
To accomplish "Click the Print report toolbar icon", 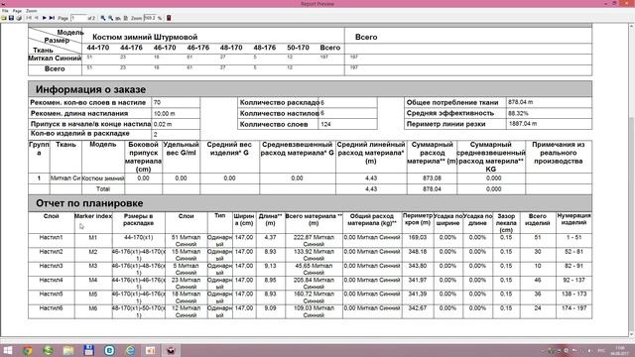I will tap(19, 18).
